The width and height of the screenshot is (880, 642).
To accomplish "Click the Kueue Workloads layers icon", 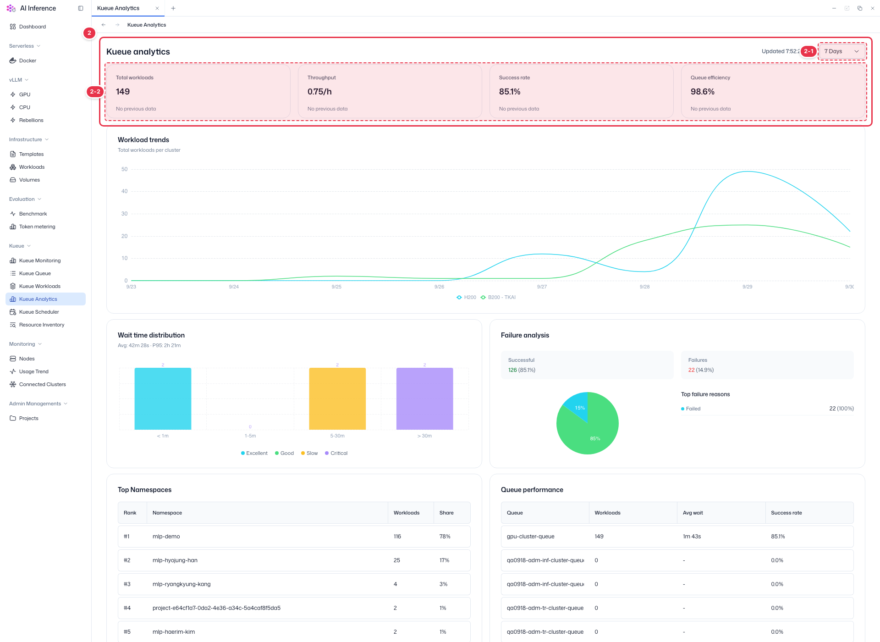I will 13,286.
